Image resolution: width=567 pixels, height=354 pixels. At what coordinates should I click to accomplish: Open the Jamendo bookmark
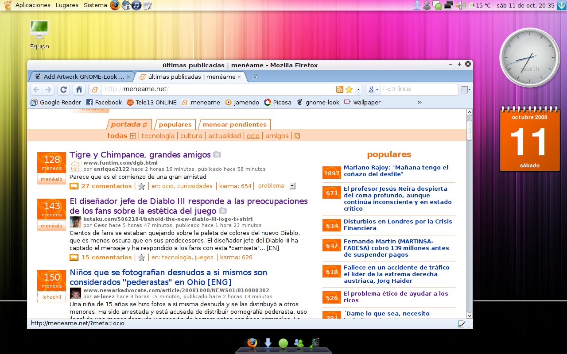(242, 102)
